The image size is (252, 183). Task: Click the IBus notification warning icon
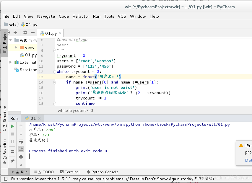pyautogui.click(x=241, y=145)
